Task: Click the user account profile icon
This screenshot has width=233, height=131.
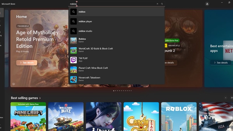Action: pyautogui.click(x=207, y=4)
